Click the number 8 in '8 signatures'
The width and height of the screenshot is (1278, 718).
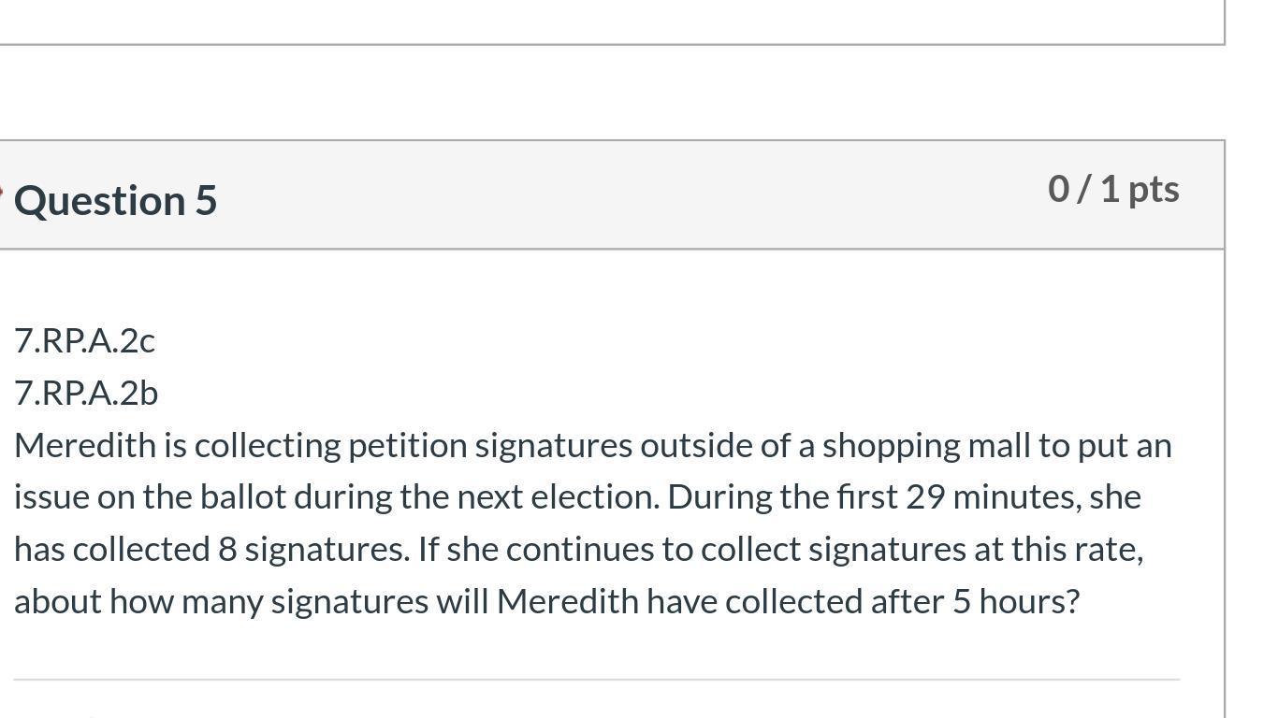coord(227,549)
